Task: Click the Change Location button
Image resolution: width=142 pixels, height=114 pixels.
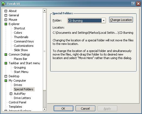Action: (x=121, y=20)
